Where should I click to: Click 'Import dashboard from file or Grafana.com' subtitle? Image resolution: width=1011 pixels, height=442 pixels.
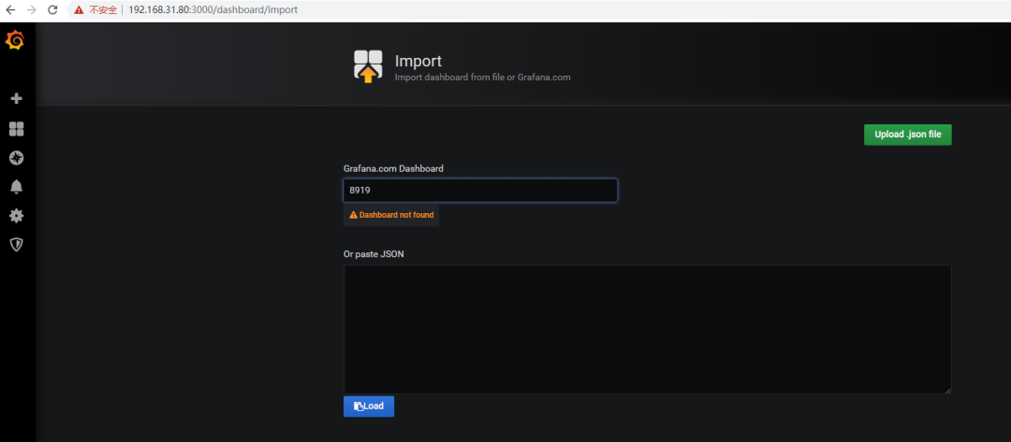482,78
